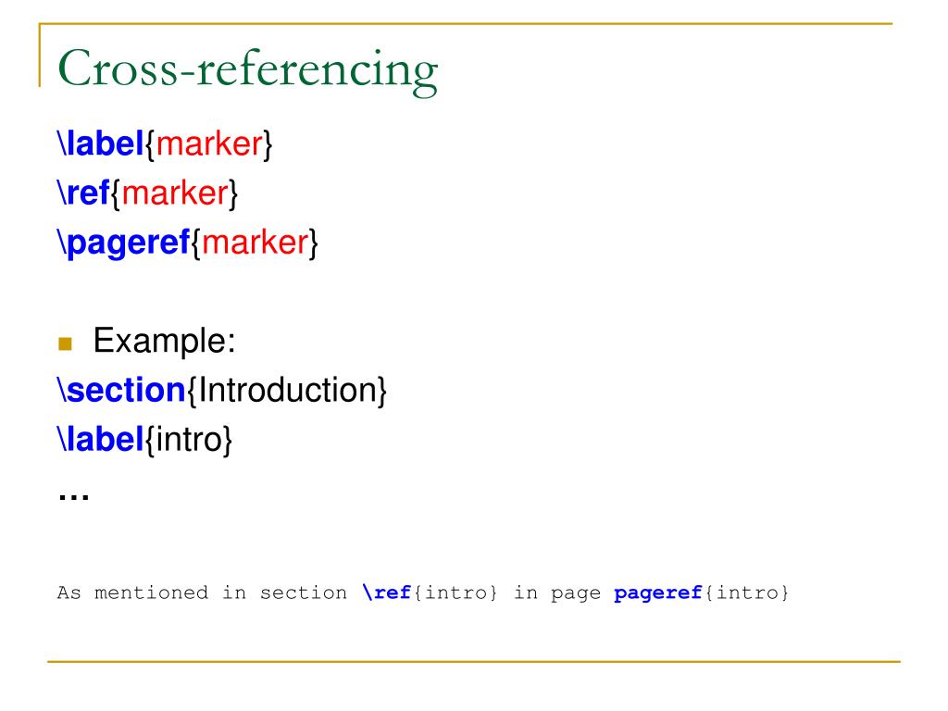Select the \label{marker} line

tap(165, 144)
